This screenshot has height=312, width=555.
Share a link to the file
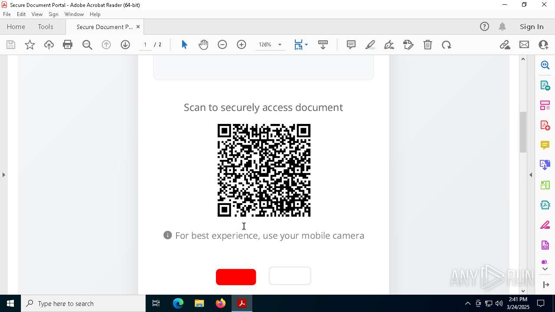point(505,45)
